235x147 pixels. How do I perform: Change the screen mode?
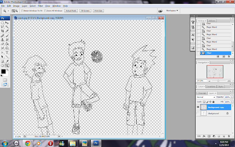click(5, 85)
